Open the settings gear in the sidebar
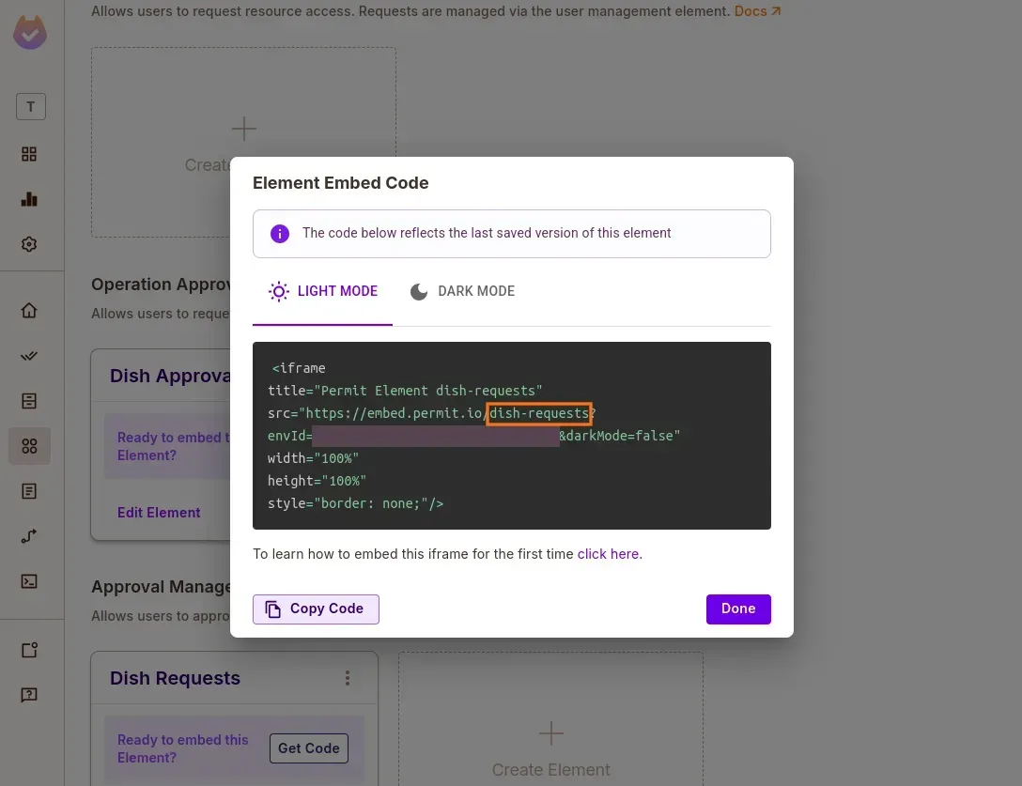 (29, 244)
